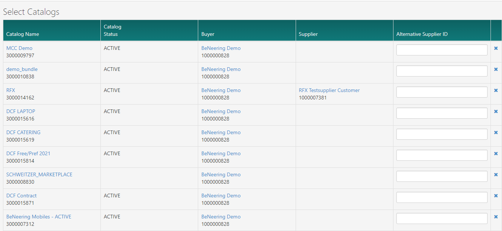The width and height of the screenshot is (502, 231).
Task: Delete BeNeering Mobiles - ACTIVE row
Action: (496, 217)
